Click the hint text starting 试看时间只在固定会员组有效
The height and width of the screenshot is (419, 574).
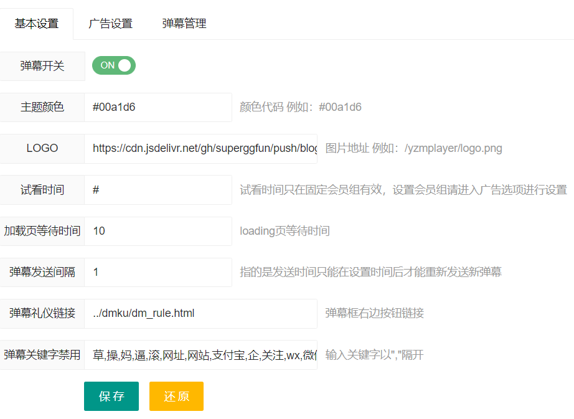coord(403,190)
